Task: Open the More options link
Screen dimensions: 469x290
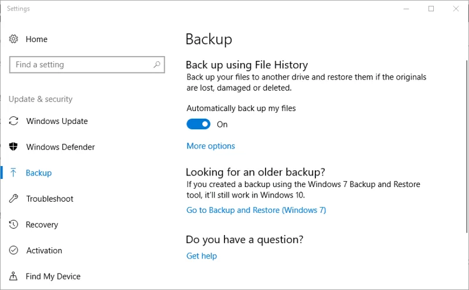Action: pos(211,146)
